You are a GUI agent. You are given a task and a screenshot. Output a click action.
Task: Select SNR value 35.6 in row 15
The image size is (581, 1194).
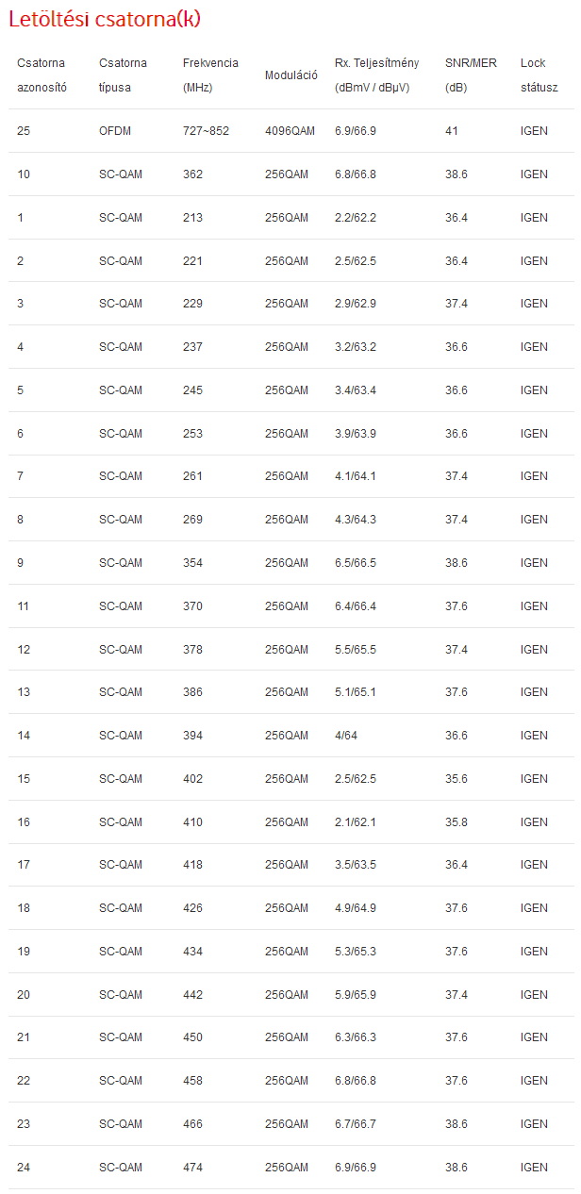(456, 779)
